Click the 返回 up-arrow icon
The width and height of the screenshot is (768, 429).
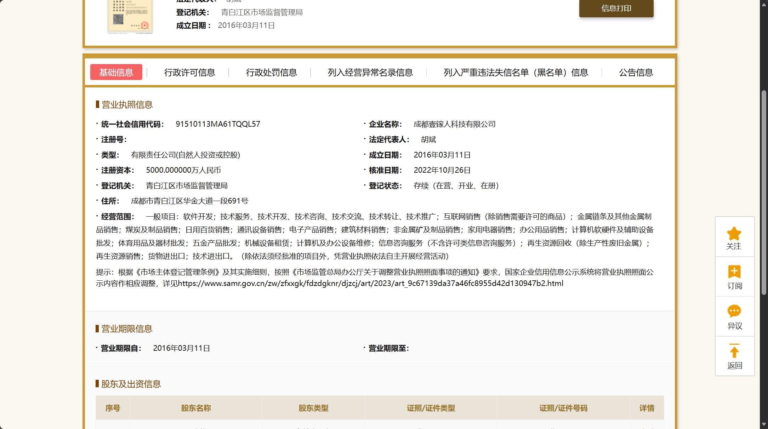click(x=734, y=351)
